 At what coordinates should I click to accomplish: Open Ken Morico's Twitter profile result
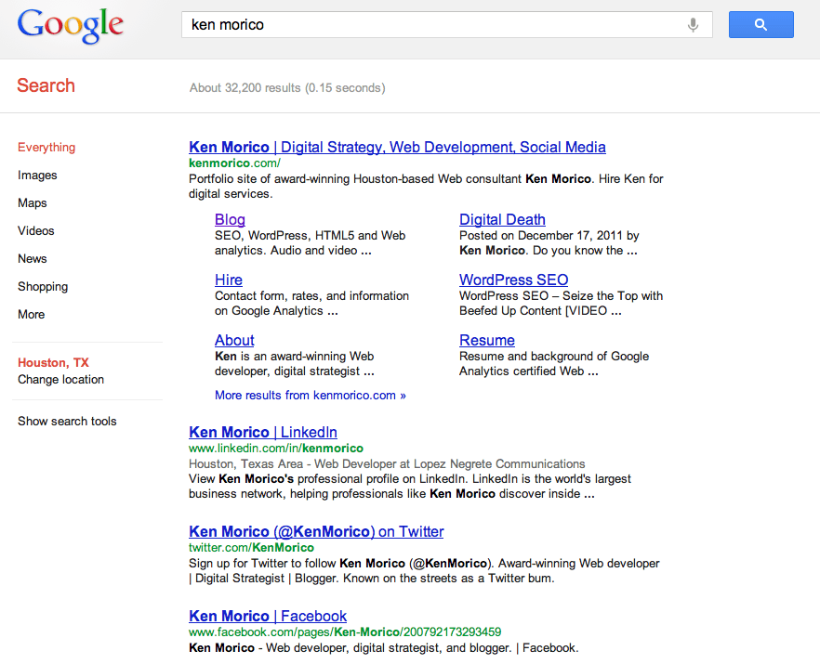(x=316, y=531)
